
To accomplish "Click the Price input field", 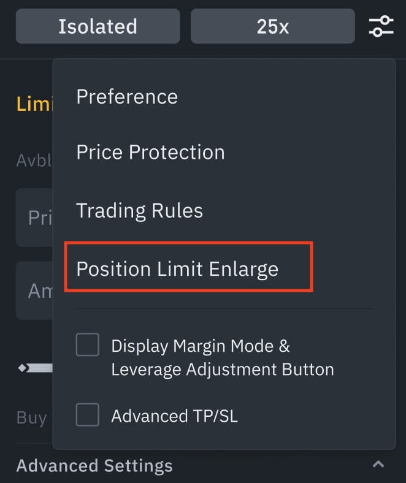I will pyautogui.click(x=34, y=218).
